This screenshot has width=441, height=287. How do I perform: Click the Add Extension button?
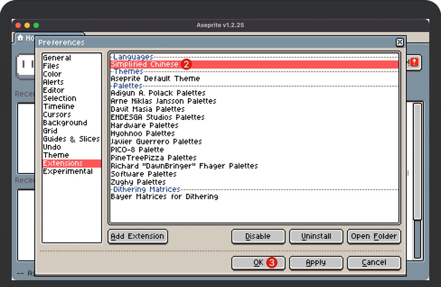tap(138, 236)
